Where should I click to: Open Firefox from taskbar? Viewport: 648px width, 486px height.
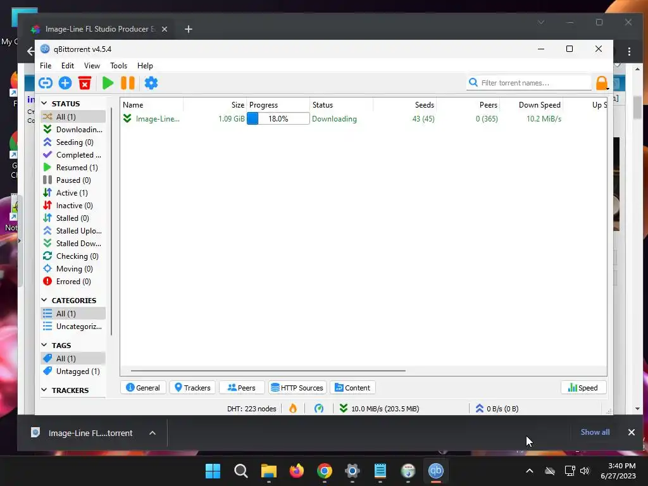pyautogui.click(x=296, y=471)
